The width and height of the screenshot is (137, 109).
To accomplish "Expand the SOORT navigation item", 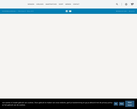I will coord(61,4).
